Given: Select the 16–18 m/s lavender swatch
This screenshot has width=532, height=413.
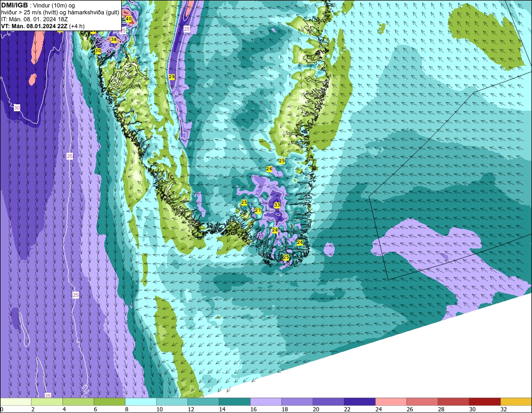Looking at the screenshot, I should coord(265,402).
